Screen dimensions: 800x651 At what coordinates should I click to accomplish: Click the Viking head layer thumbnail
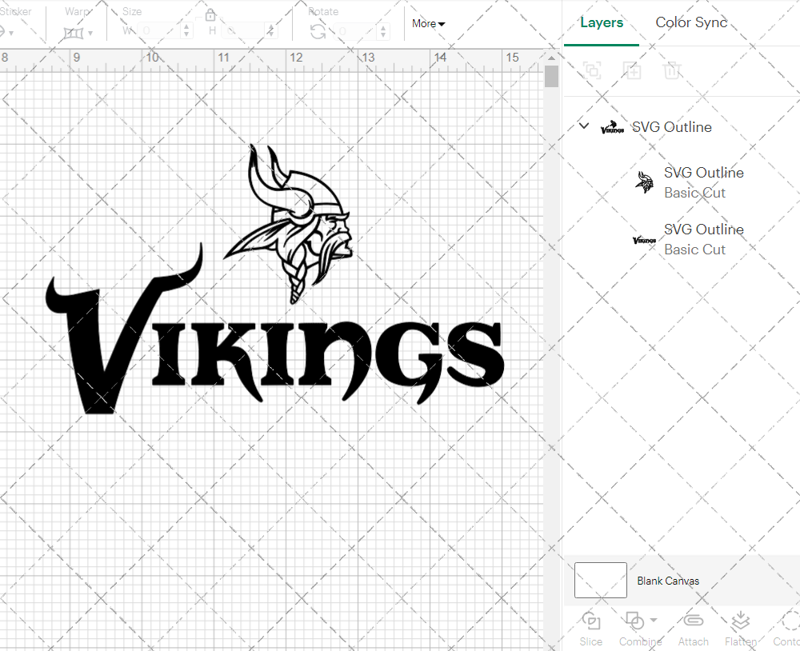(644, 182)
